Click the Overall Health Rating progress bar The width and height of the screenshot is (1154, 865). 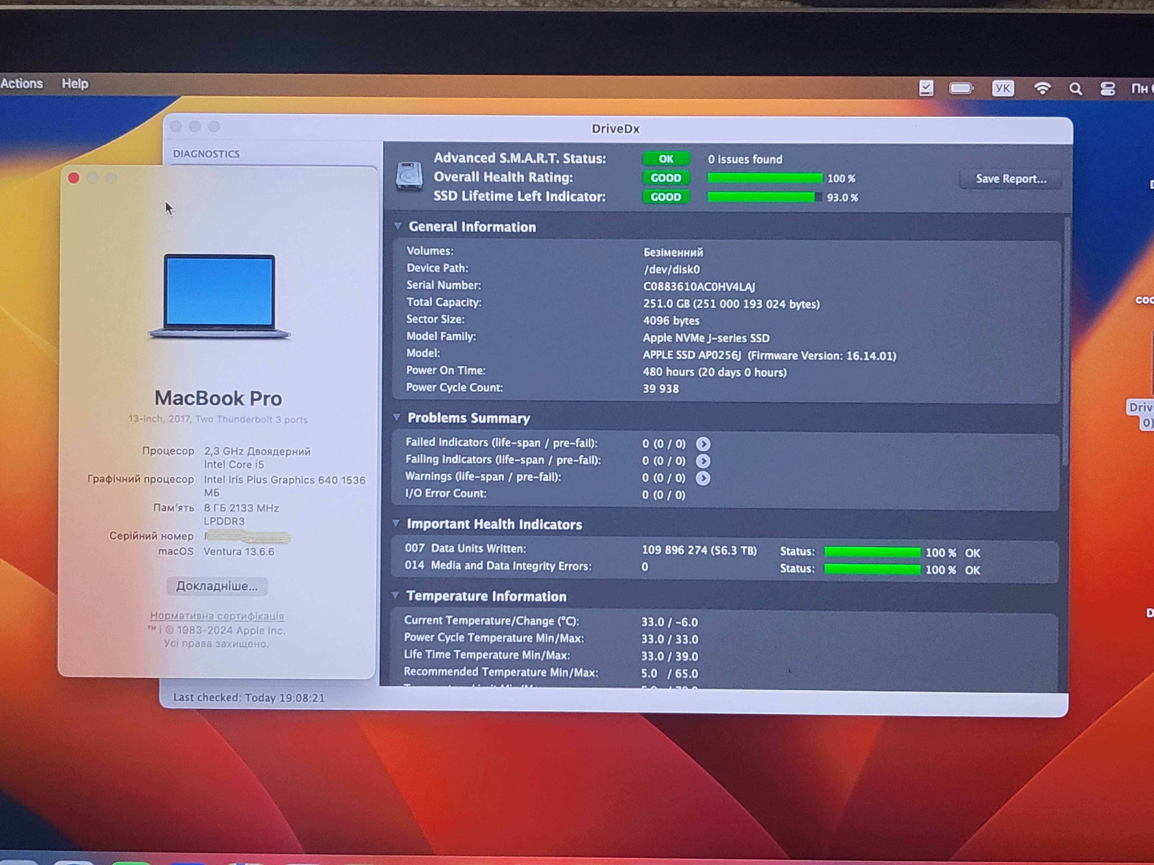pyautogui.click(x=765, y=178)
